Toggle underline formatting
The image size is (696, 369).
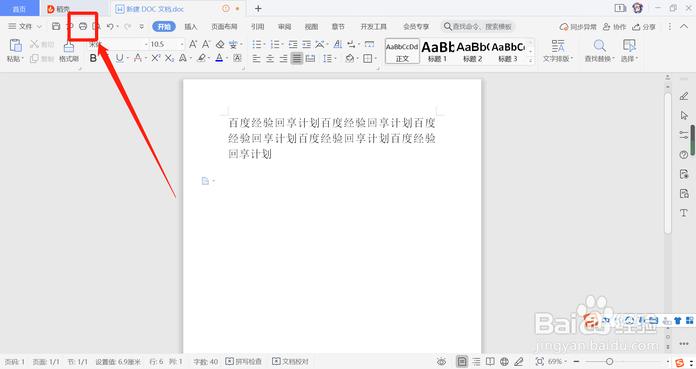(120, 58)
